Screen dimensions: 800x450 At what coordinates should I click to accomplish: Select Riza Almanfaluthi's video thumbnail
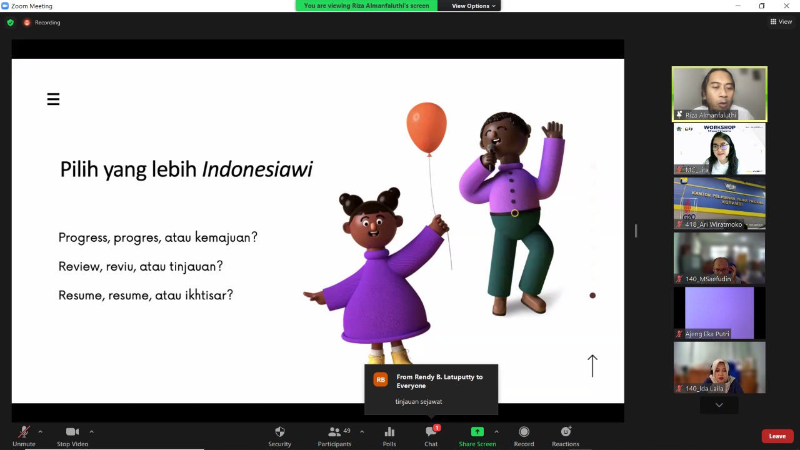pyautogui.click(x=719, y=94)
